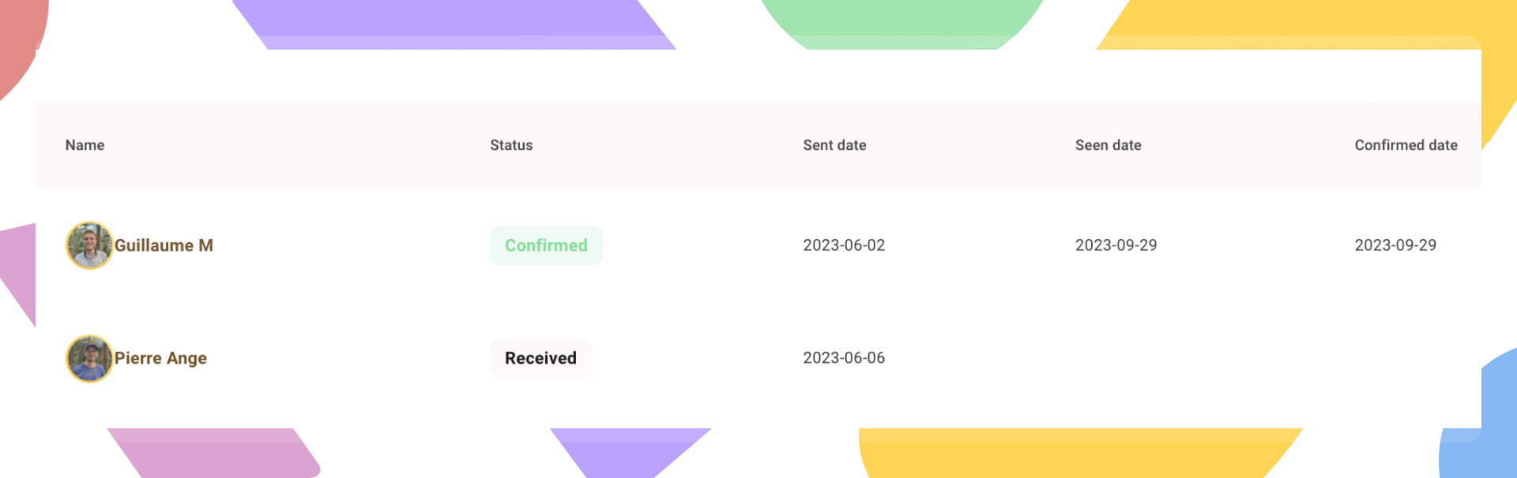
Task: Click the Seen date column header
Action: tap(1108, 145)
